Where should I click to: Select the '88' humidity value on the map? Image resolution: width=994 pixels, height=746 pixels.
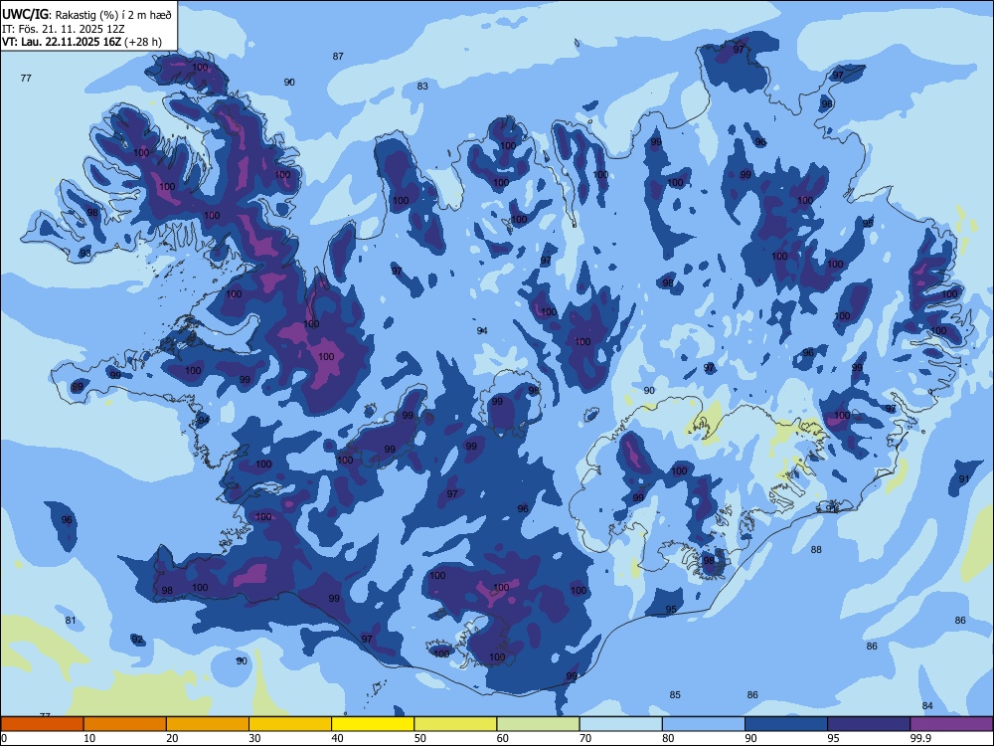(x=816, y=549)
